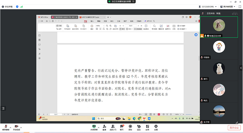The image size is (243, 133).
Task: Turn on video with 开启视频
Action: click(x=16, y=127)
